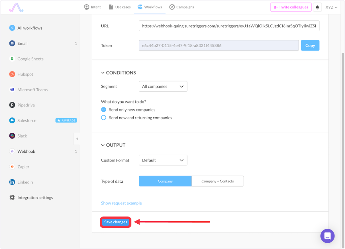The image size is (345, 249).
Task: Switch data type to Company + Contacts
Action: 217,181
